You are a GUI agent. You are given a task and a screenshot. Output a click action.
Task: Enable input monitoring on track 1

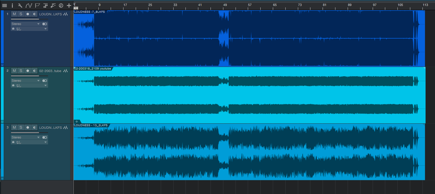click(34, 14)
